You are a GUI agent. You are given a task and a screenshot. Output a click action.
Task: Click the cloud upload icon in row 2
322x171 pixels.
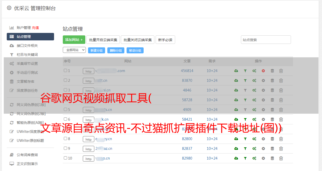[236, 81]
